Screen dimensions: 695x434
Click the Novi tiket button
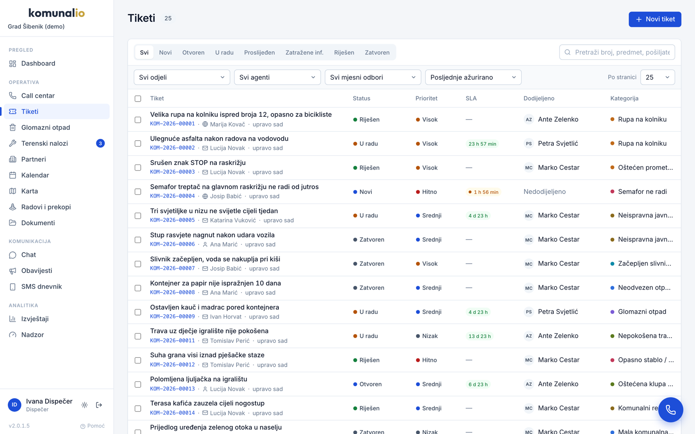coord(655,19)
